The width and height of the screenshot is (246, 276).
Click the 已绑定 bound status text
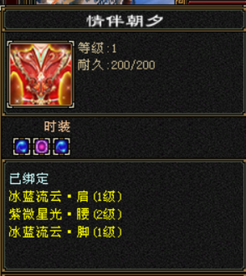29,179
